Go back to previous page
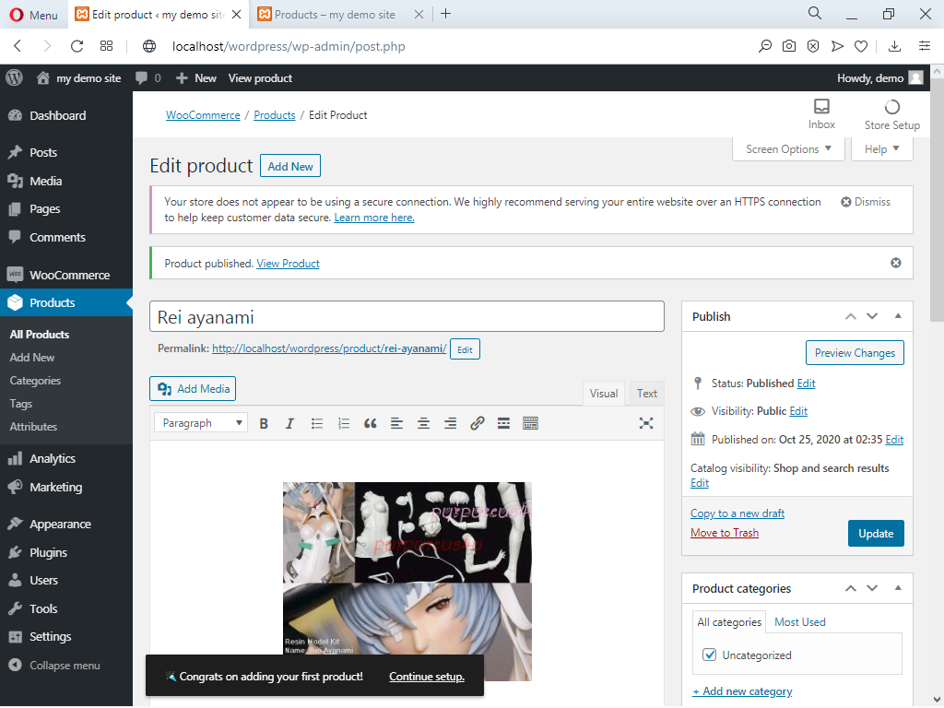This screenshot has width=944, height=708. (x=18, y=46)
